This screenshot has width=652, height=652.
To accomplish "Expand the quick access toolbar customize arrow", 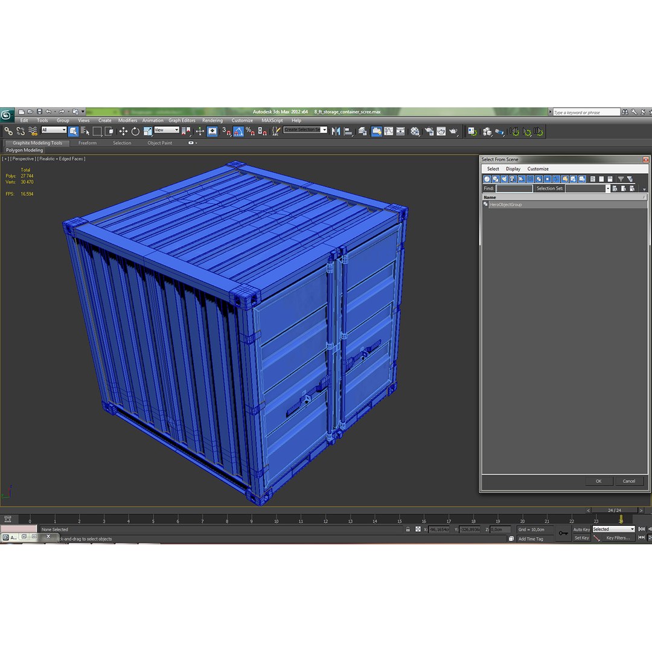I will tap(83, 112).
